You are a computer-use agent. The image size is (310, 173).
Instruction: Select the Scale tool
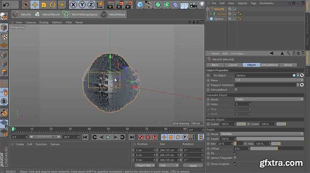[x=44, y=5]
